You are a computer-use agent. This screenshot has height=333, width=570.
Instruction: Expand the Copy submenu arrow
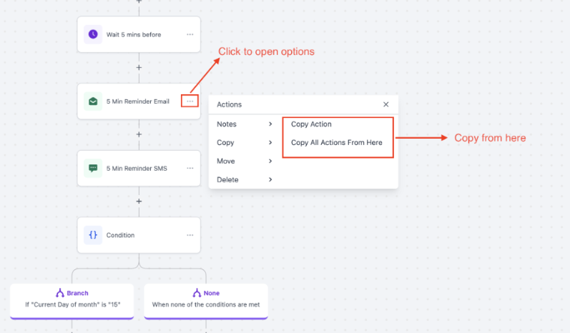(270, 143)
